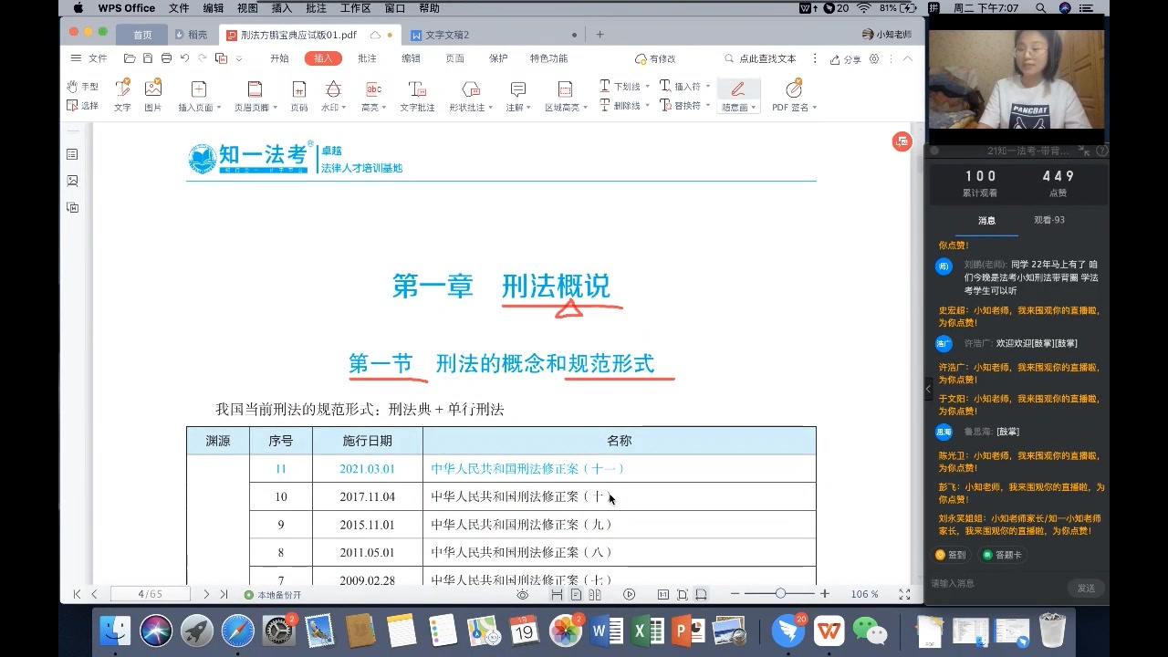Viewport: 1168px width, 657px height.
Task: Select the 手型 hand tool
Action: pos(82,87)
